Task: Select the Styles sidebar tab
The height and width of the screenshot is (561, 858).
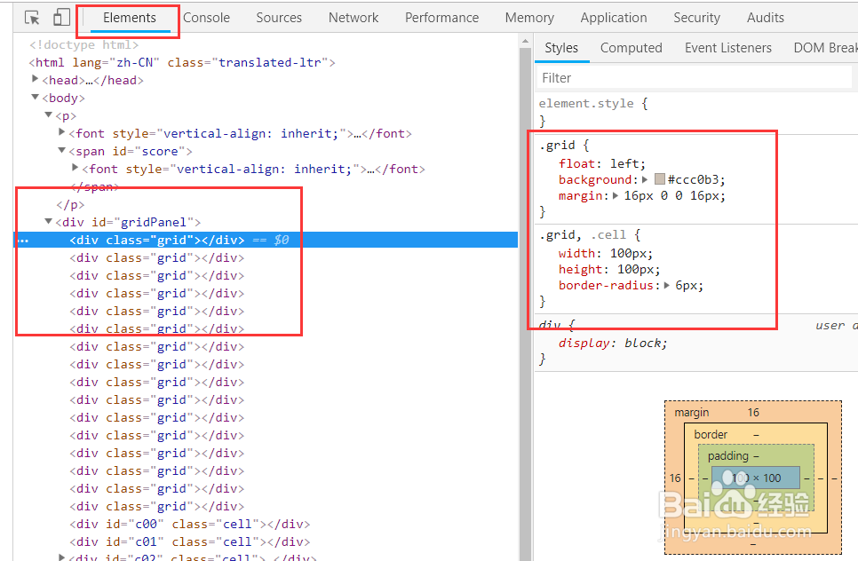Action: pyautogui.click(x=561, y=48)
